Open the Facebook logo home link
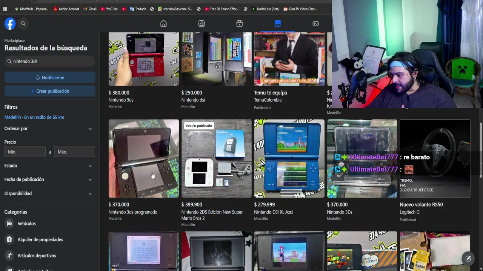The width and height of the screenshot is (483, 271). [x=10, y=24]
